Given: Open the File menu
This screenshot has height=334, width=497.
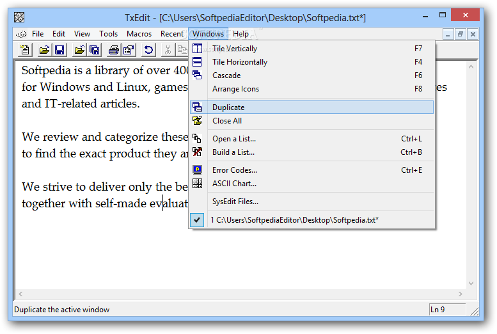Looking at the screenshot, I should (x=38, y=34).
